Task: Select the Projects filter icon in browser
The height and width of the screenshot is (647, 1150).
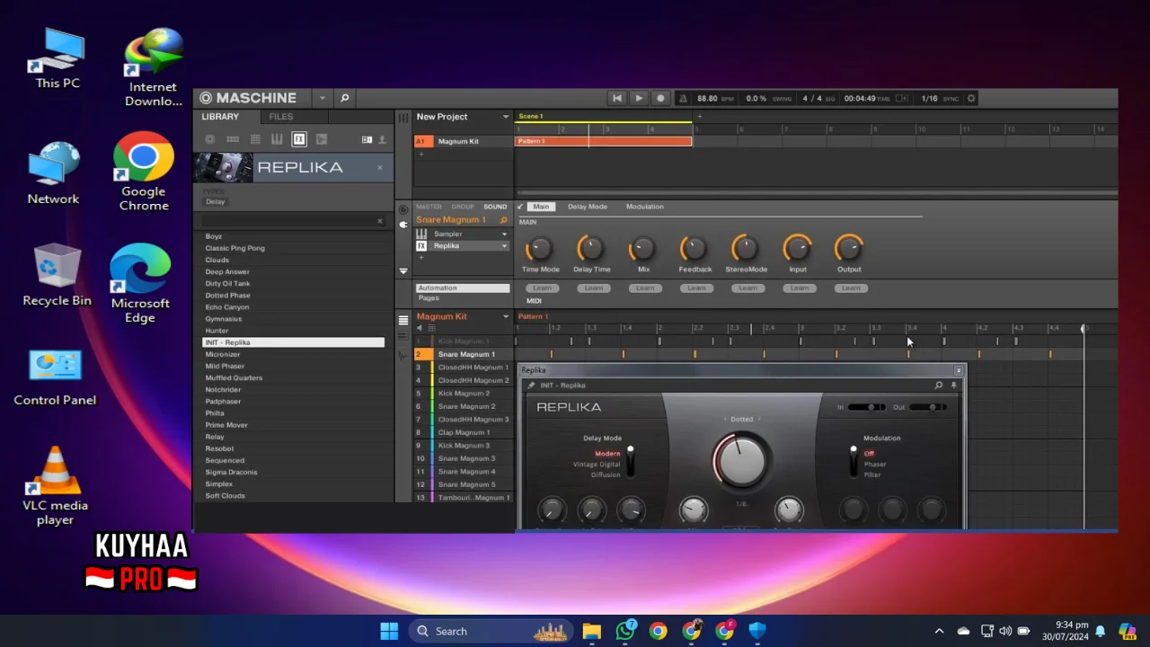Action: [210, 139]
